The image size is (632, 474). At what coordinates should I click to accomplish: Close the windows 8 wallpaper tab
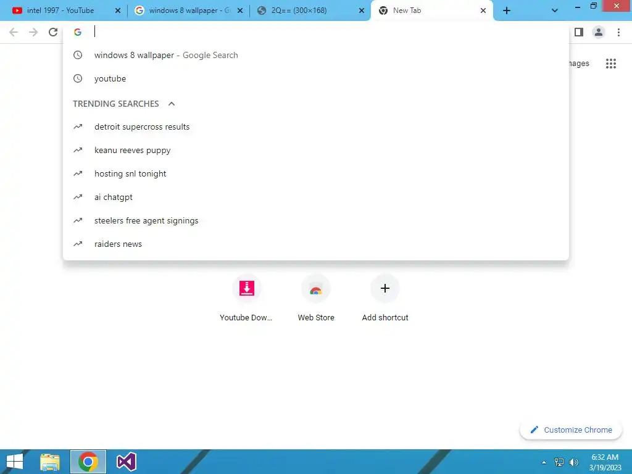pyautogui.click(x=240, y=11)
